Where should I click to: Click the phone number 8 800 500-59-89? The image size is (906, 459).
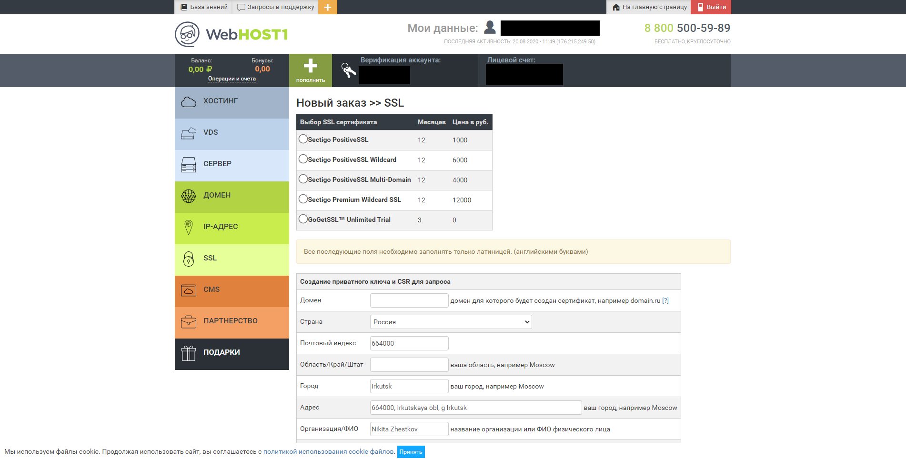pyautogui.click(x=687, y=28)
